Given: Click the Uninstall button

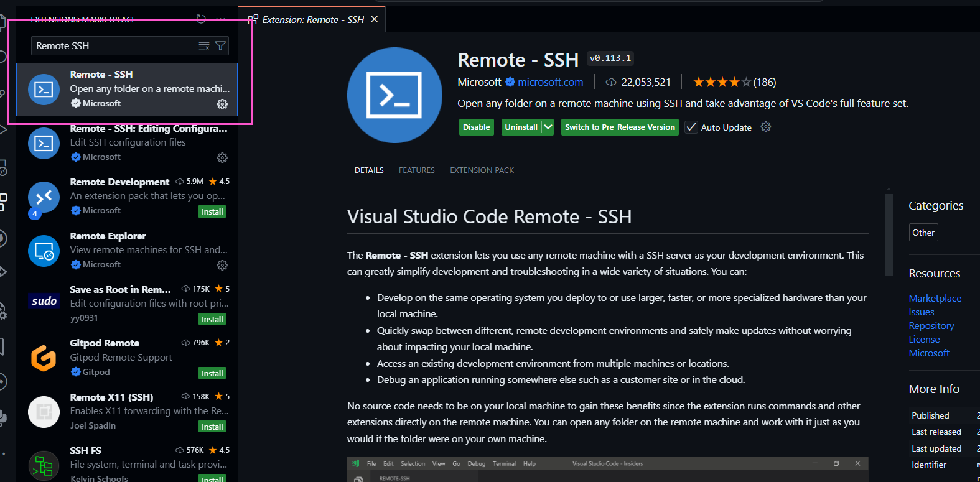Looking at the screenshot, I should [521, 127].
